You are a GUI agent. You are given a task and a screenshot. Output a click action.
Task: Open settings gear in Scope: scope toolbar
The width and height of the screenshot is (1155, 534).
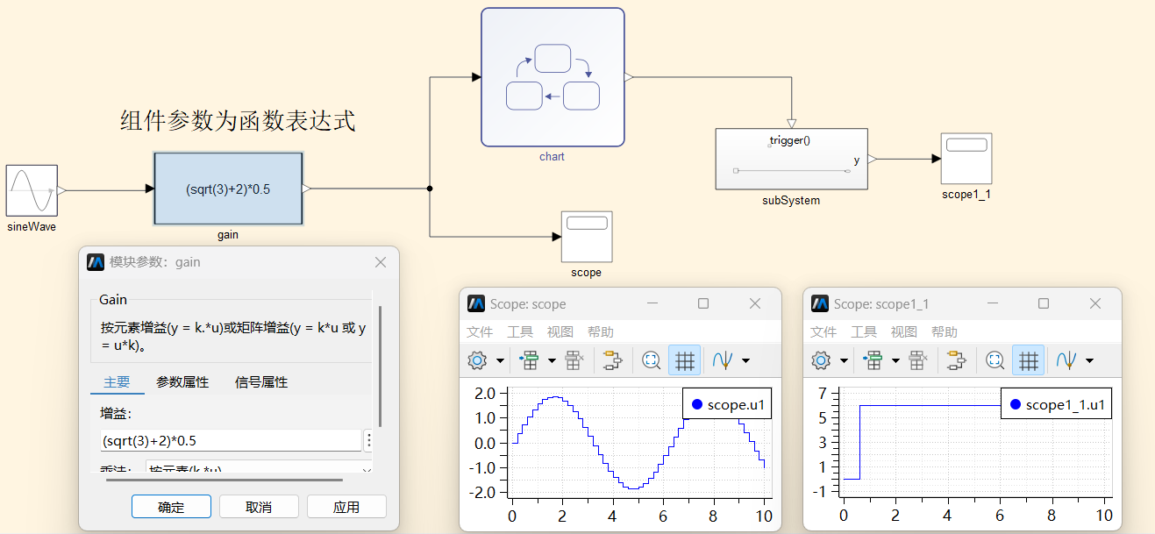point(477,360)
